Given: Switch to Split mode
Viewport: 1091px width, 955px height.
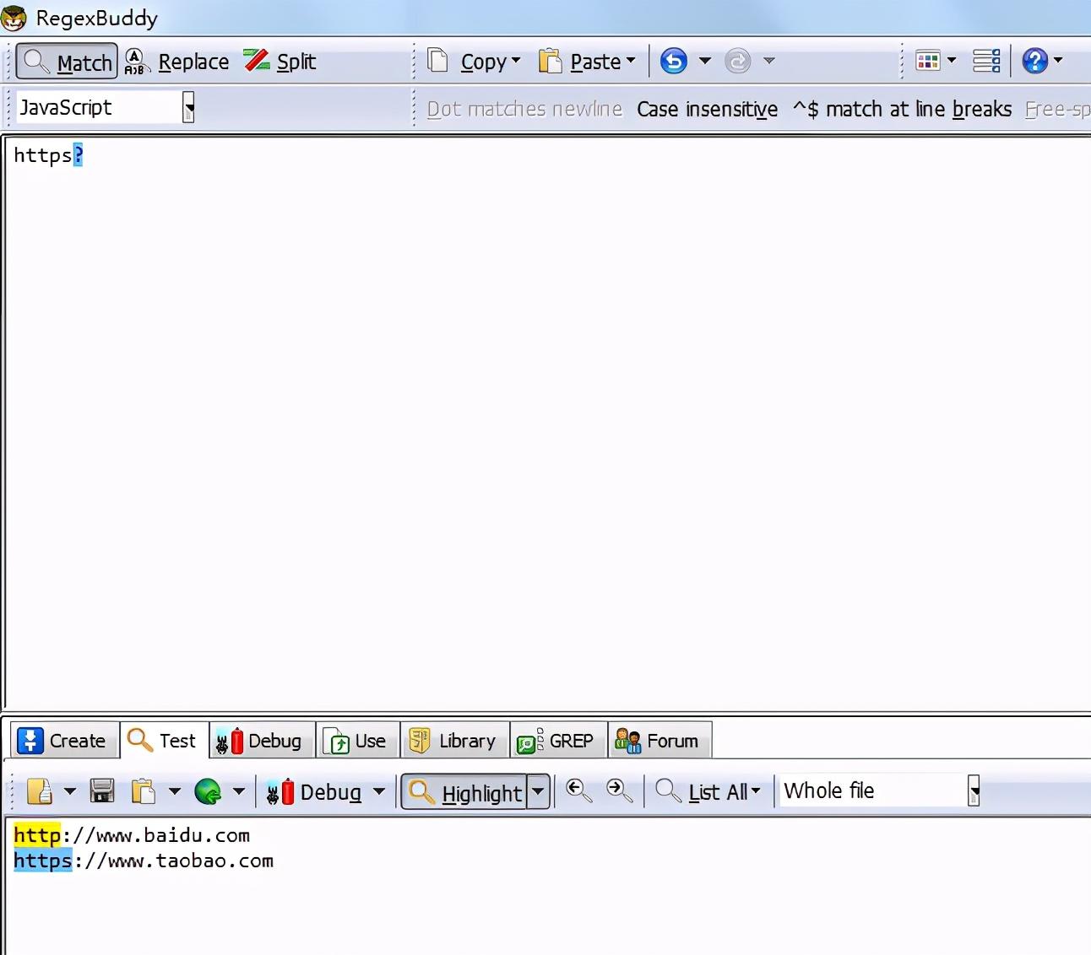Looking at the screenshot, I should click(x=280, y=62).
